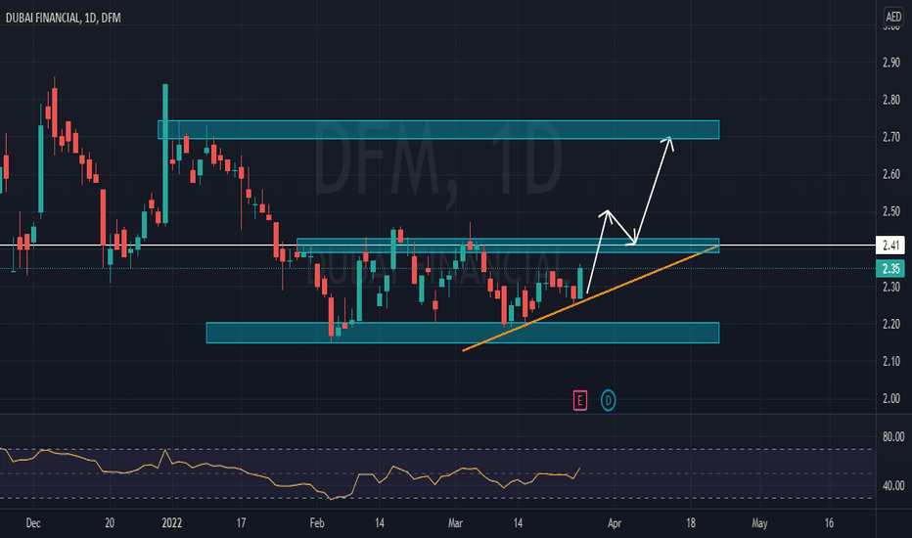
Task: Click the 2.10 price axis label
Action: [891, 361]
